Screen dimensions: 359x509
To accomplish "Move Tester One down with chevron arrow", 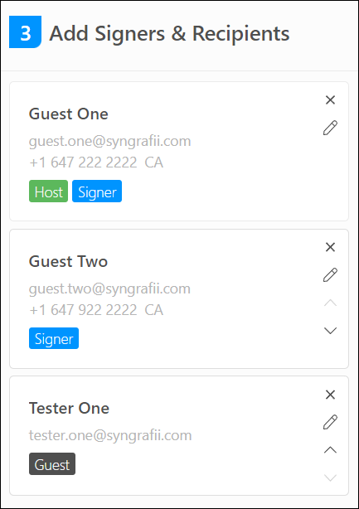I will [330, 477].
